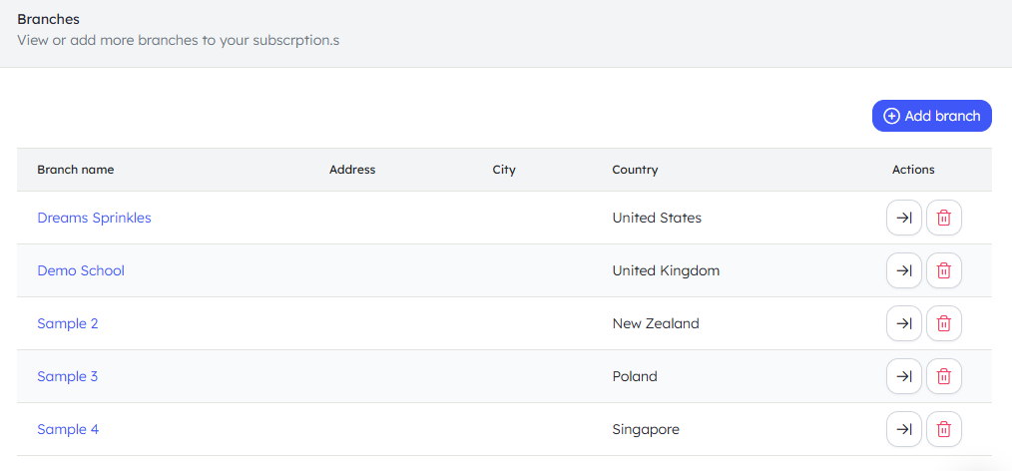This screenshot has height=471, width=1012.
Task: Delete the Sample 4 branch
Action: [943, 429]
